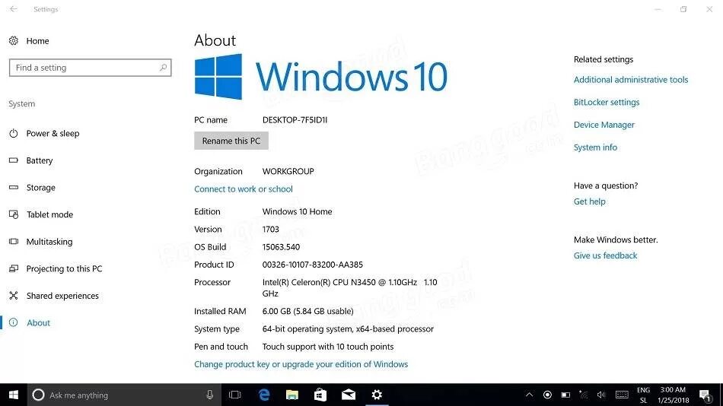Activate the Cortana microphone
Image resolution: width=723 pixels, height=406 pixels.
pos(210,395)
